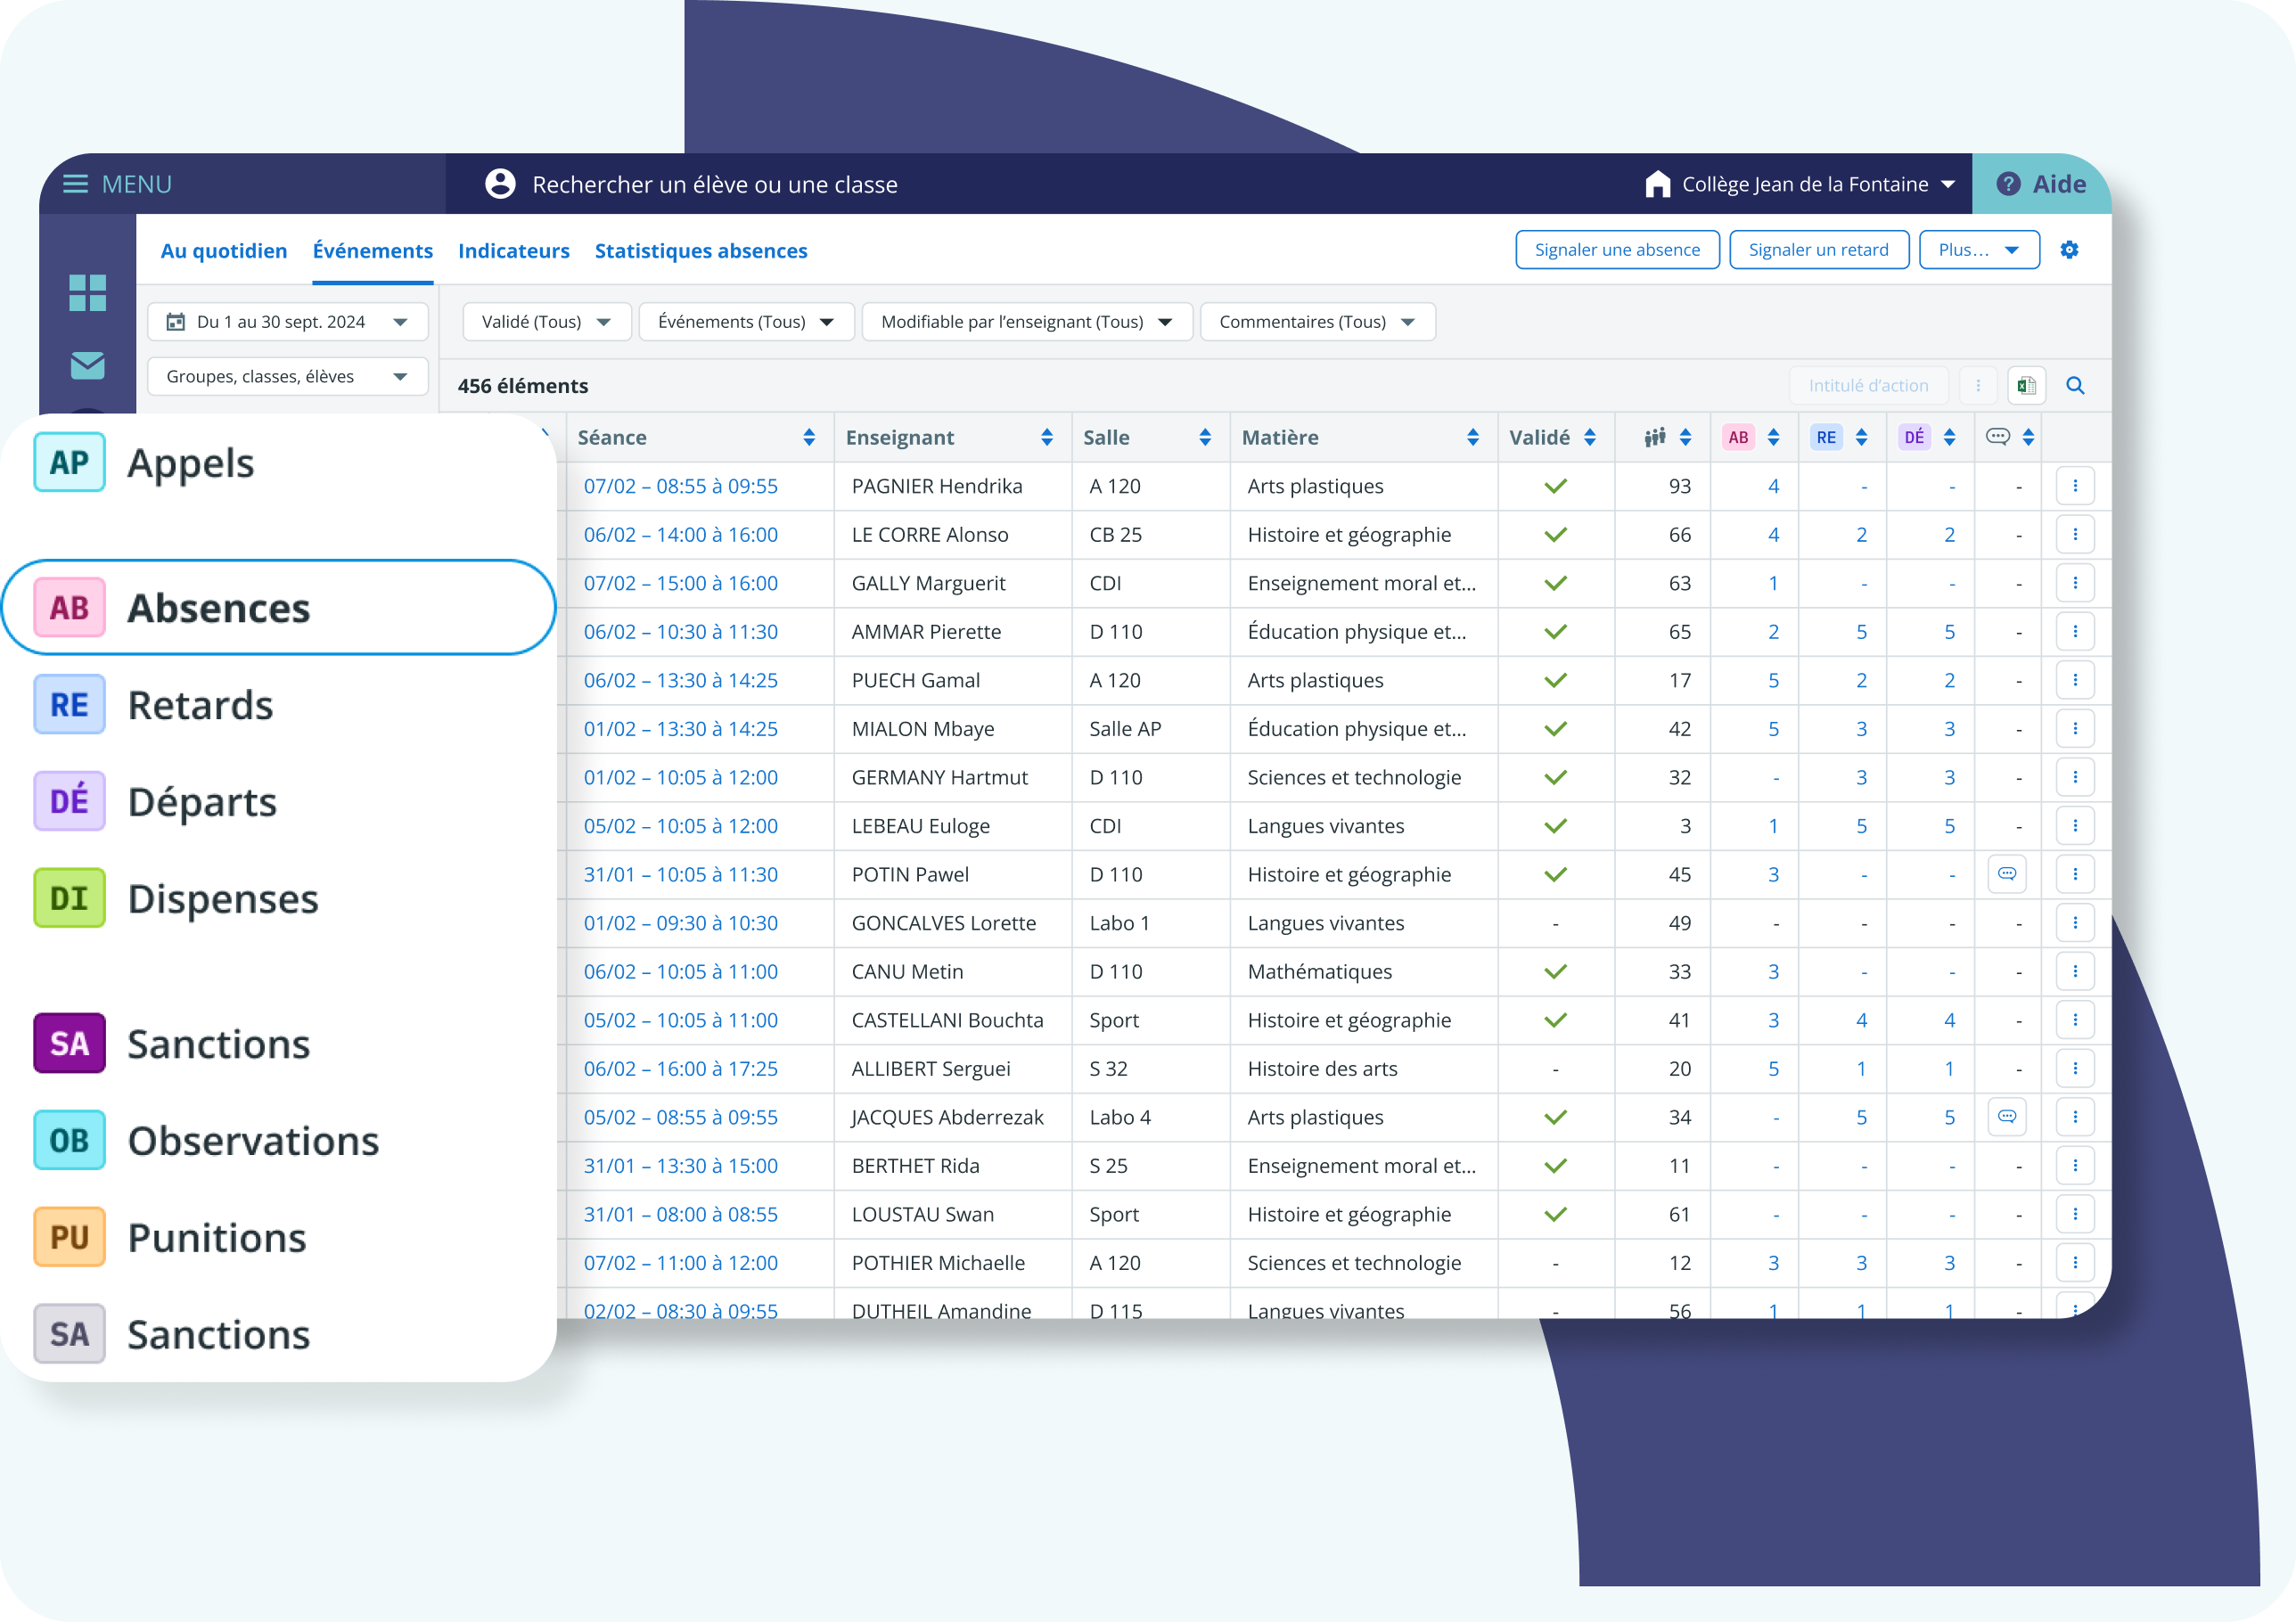
Task: Open row actions for PAGNIER Hendrika
Action: [2075, 486]
